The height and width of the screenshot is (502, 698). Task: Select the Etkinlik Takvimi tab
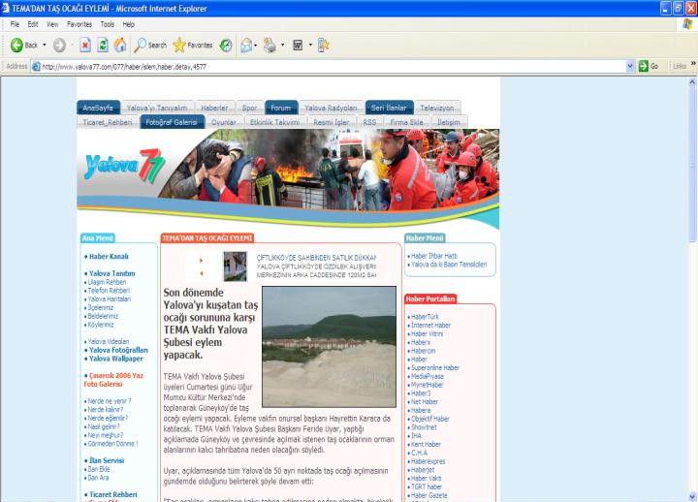(274, 122)
